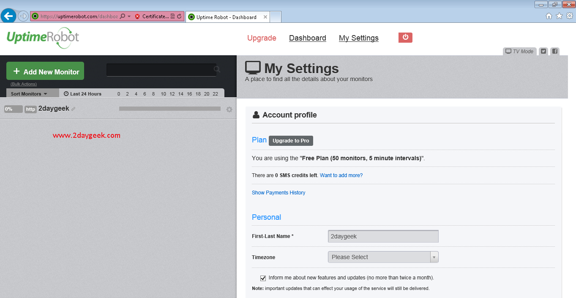
Task: Select the Uptime Robot - Dashboard tab
Action: point(227,17)
